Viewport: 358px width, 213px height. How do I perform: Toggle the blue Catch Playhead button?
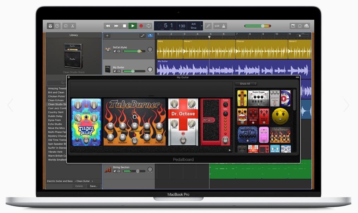[x=150, y=36]
